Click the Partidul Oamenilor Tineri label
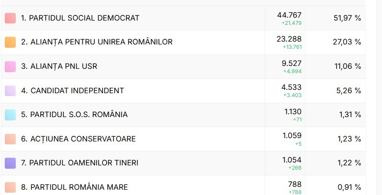Viewport: 382px width, 195px height. coord(79,163)
